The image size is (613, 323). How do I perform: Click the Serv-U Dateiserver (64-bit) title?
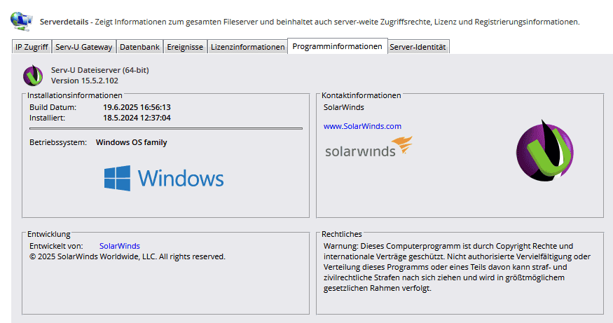point(99,70)
